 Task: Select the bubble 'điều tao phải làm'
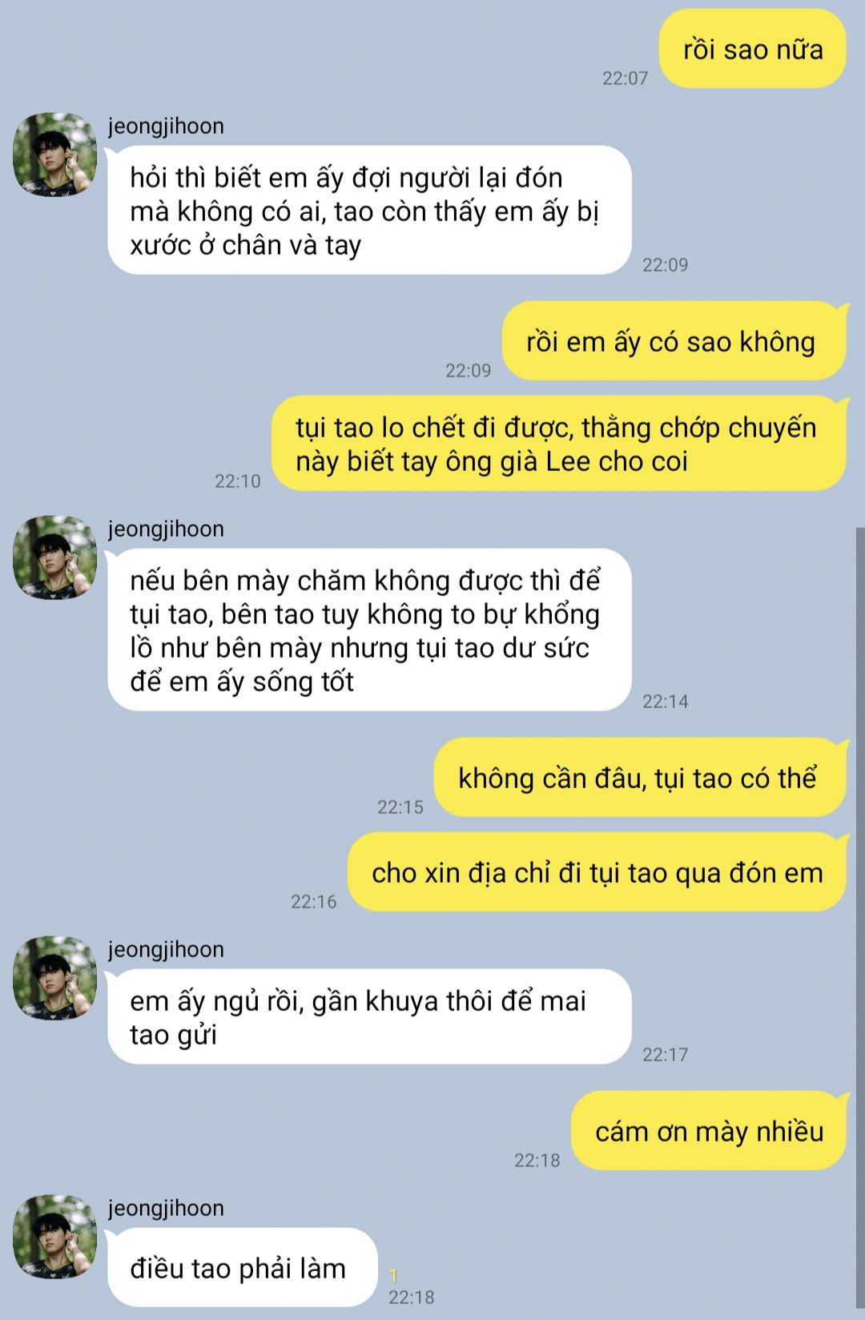click(242, 1268)
